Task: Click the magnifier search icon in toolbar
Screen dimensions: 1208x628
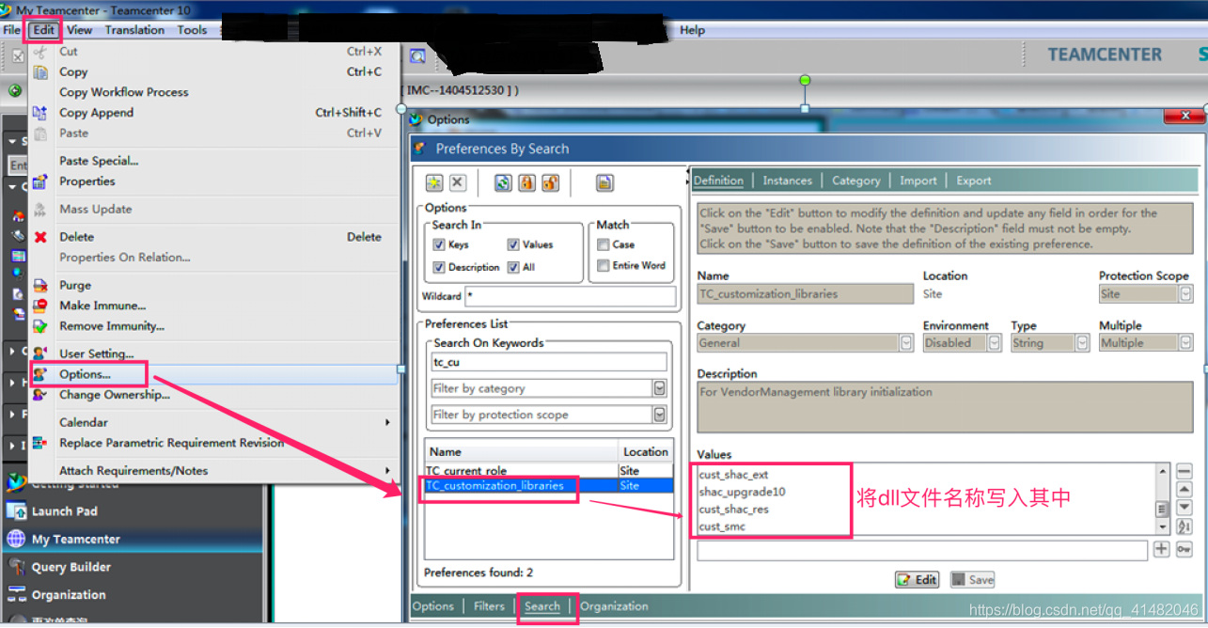Action: [x=417, y=56]
